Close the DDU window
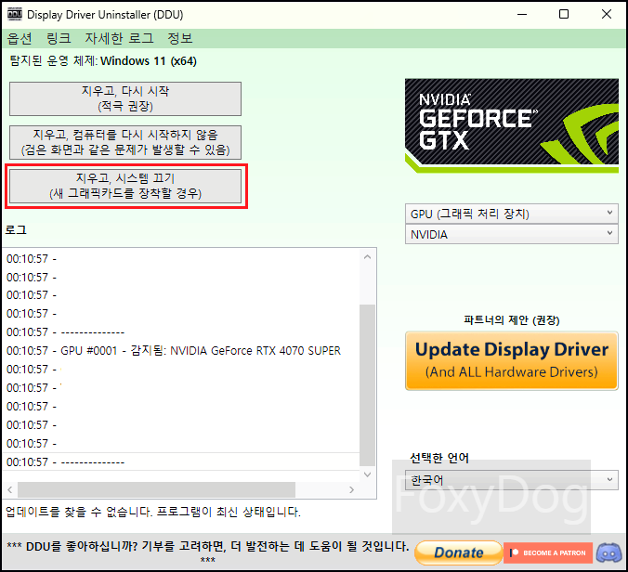The width and height of the screenshot is (628, 572). click(x=607, y=15)
